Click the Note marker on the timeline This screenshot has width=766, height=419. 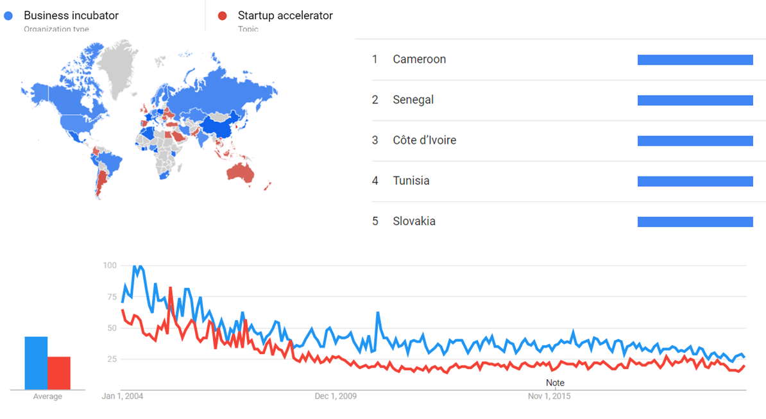tap(555, 383)
